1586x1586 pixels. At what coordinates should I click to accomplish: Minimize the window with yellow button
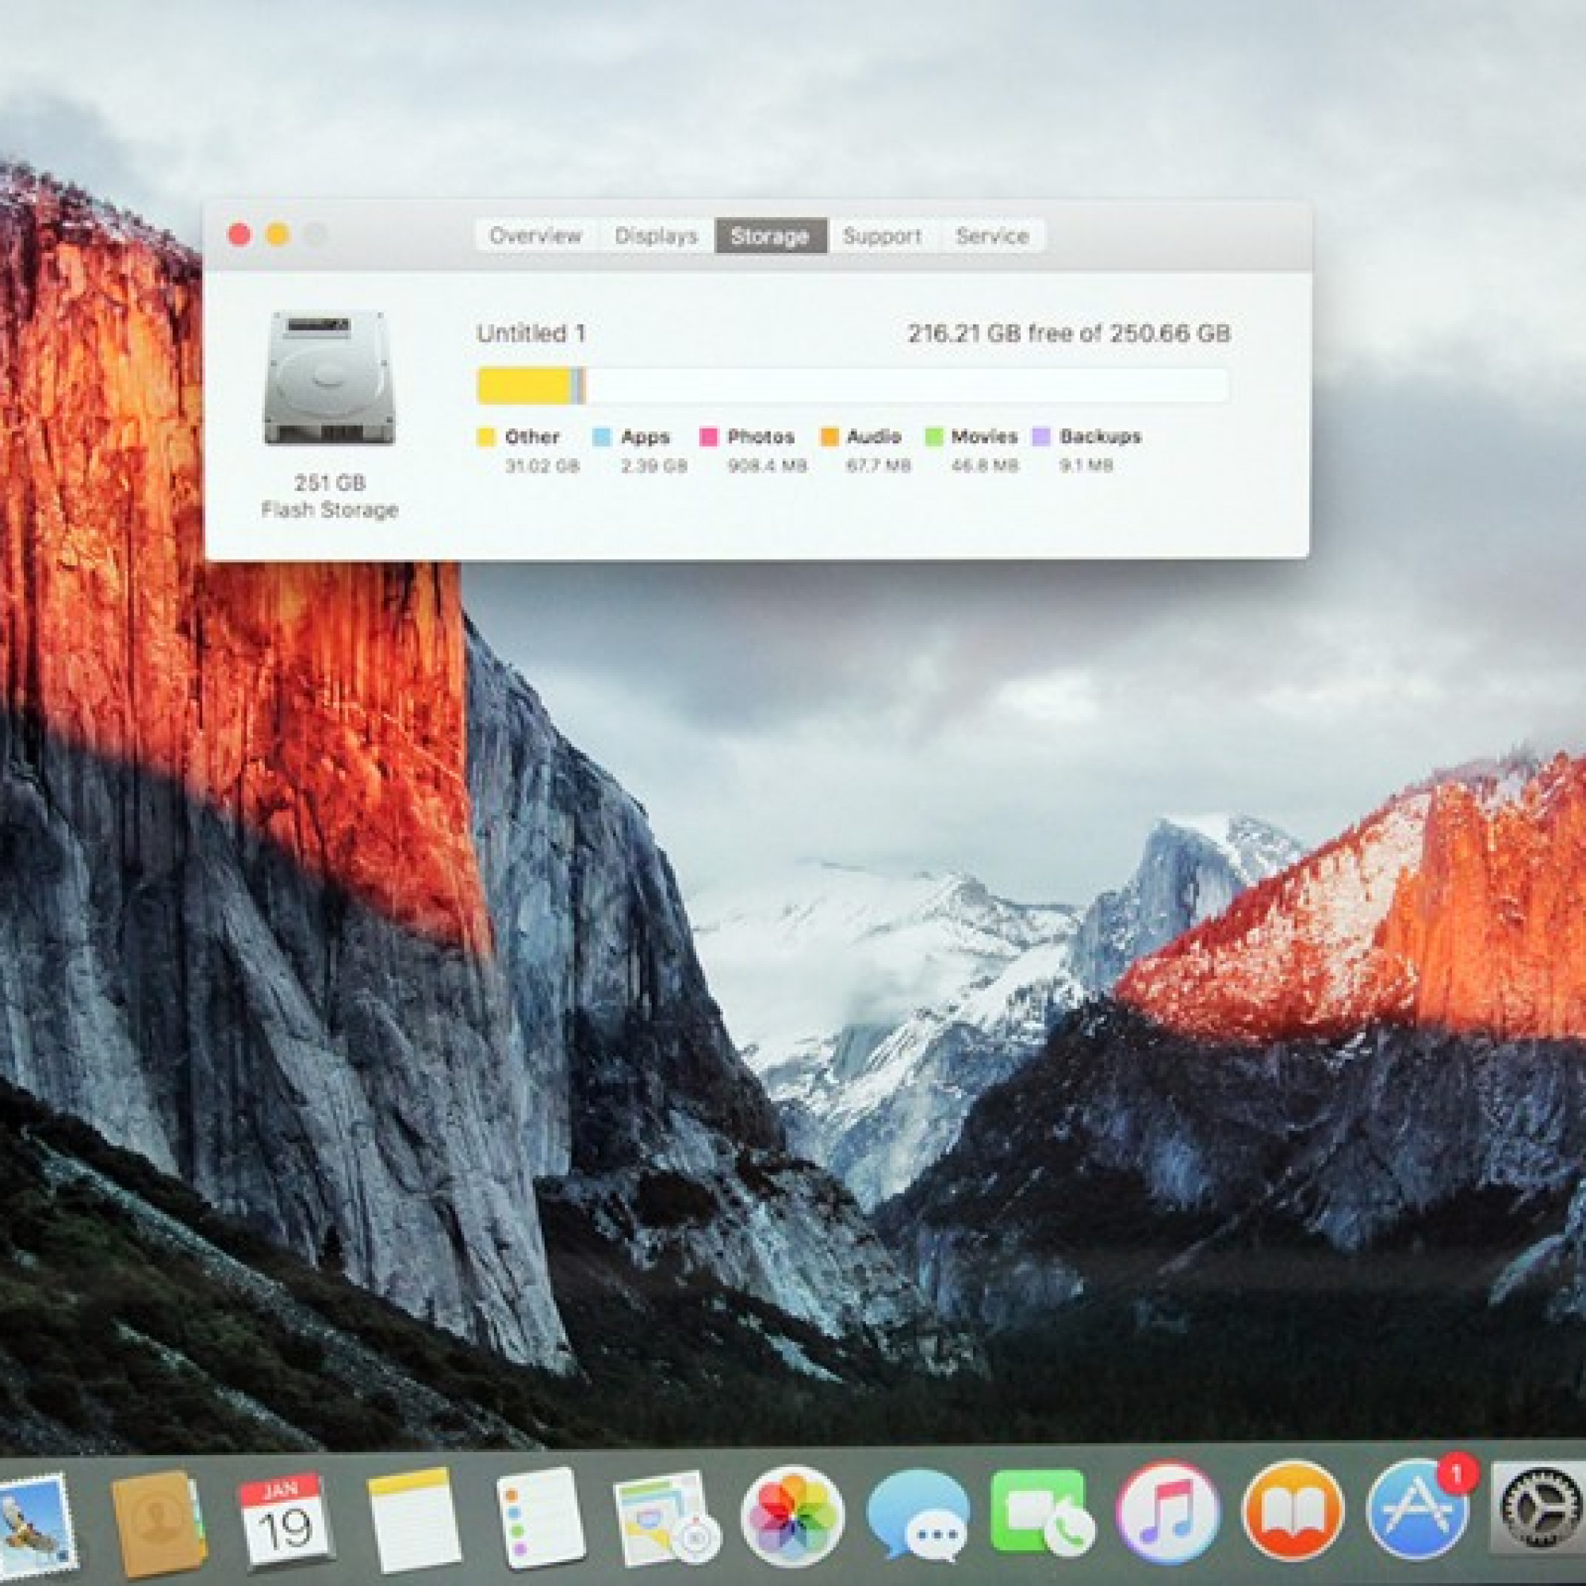point(278,236)
